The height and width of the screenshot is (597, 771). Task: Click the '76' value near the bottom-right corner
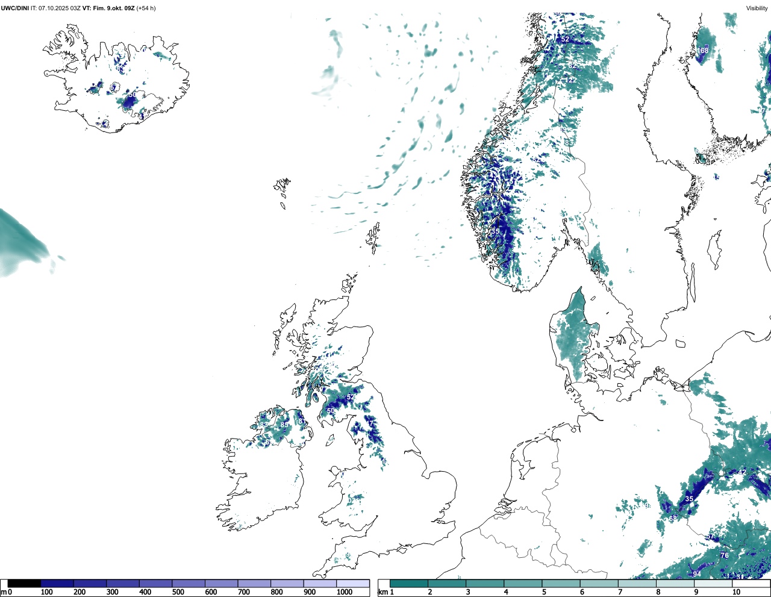[x=725, y=555]
